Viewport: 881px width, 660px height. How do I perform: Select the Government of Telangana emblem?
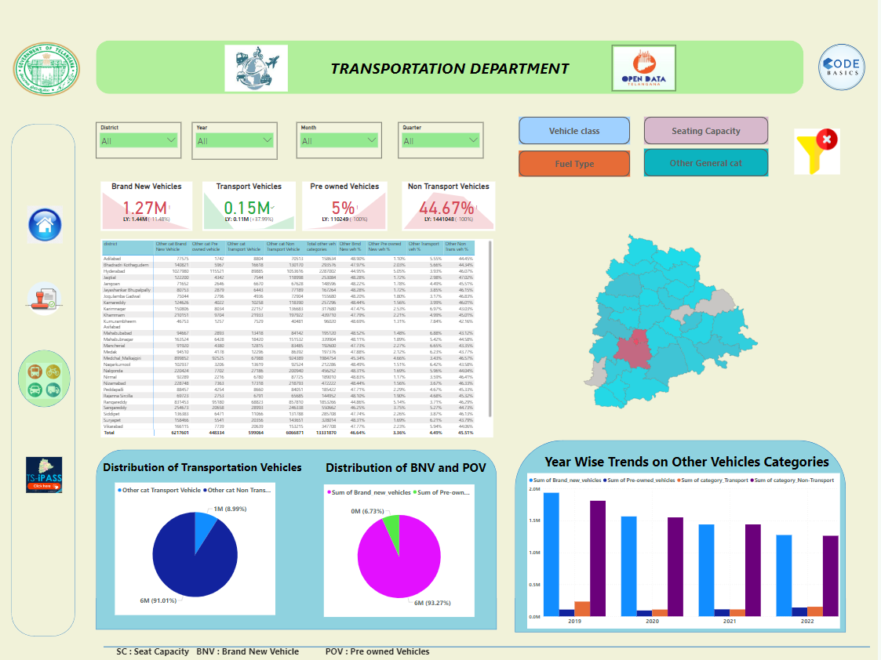46,69
